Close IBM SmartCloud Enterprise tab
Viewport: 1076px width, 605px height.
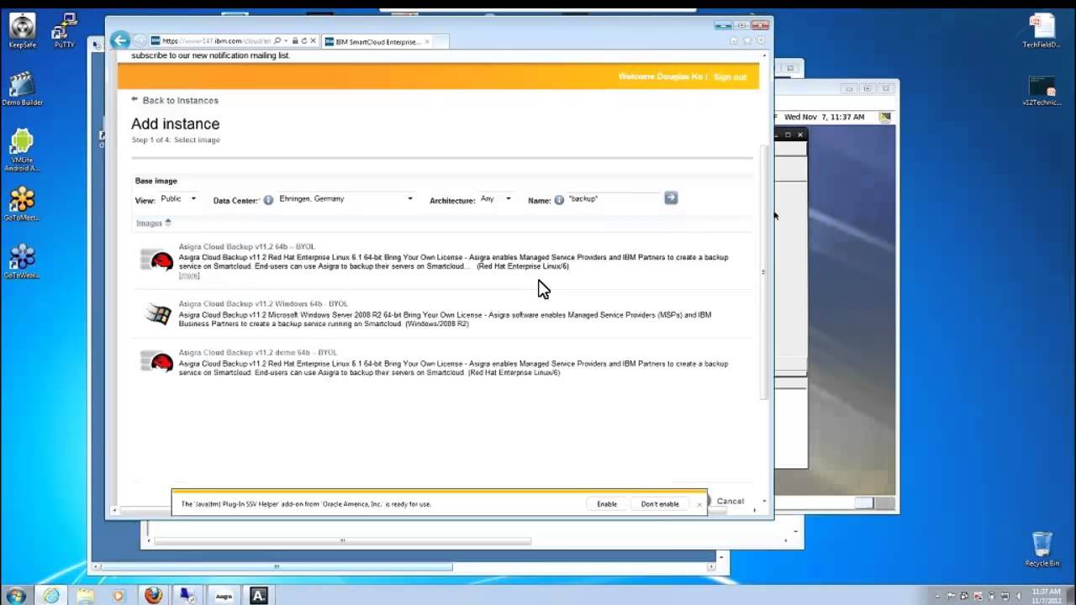pos(427,41)
